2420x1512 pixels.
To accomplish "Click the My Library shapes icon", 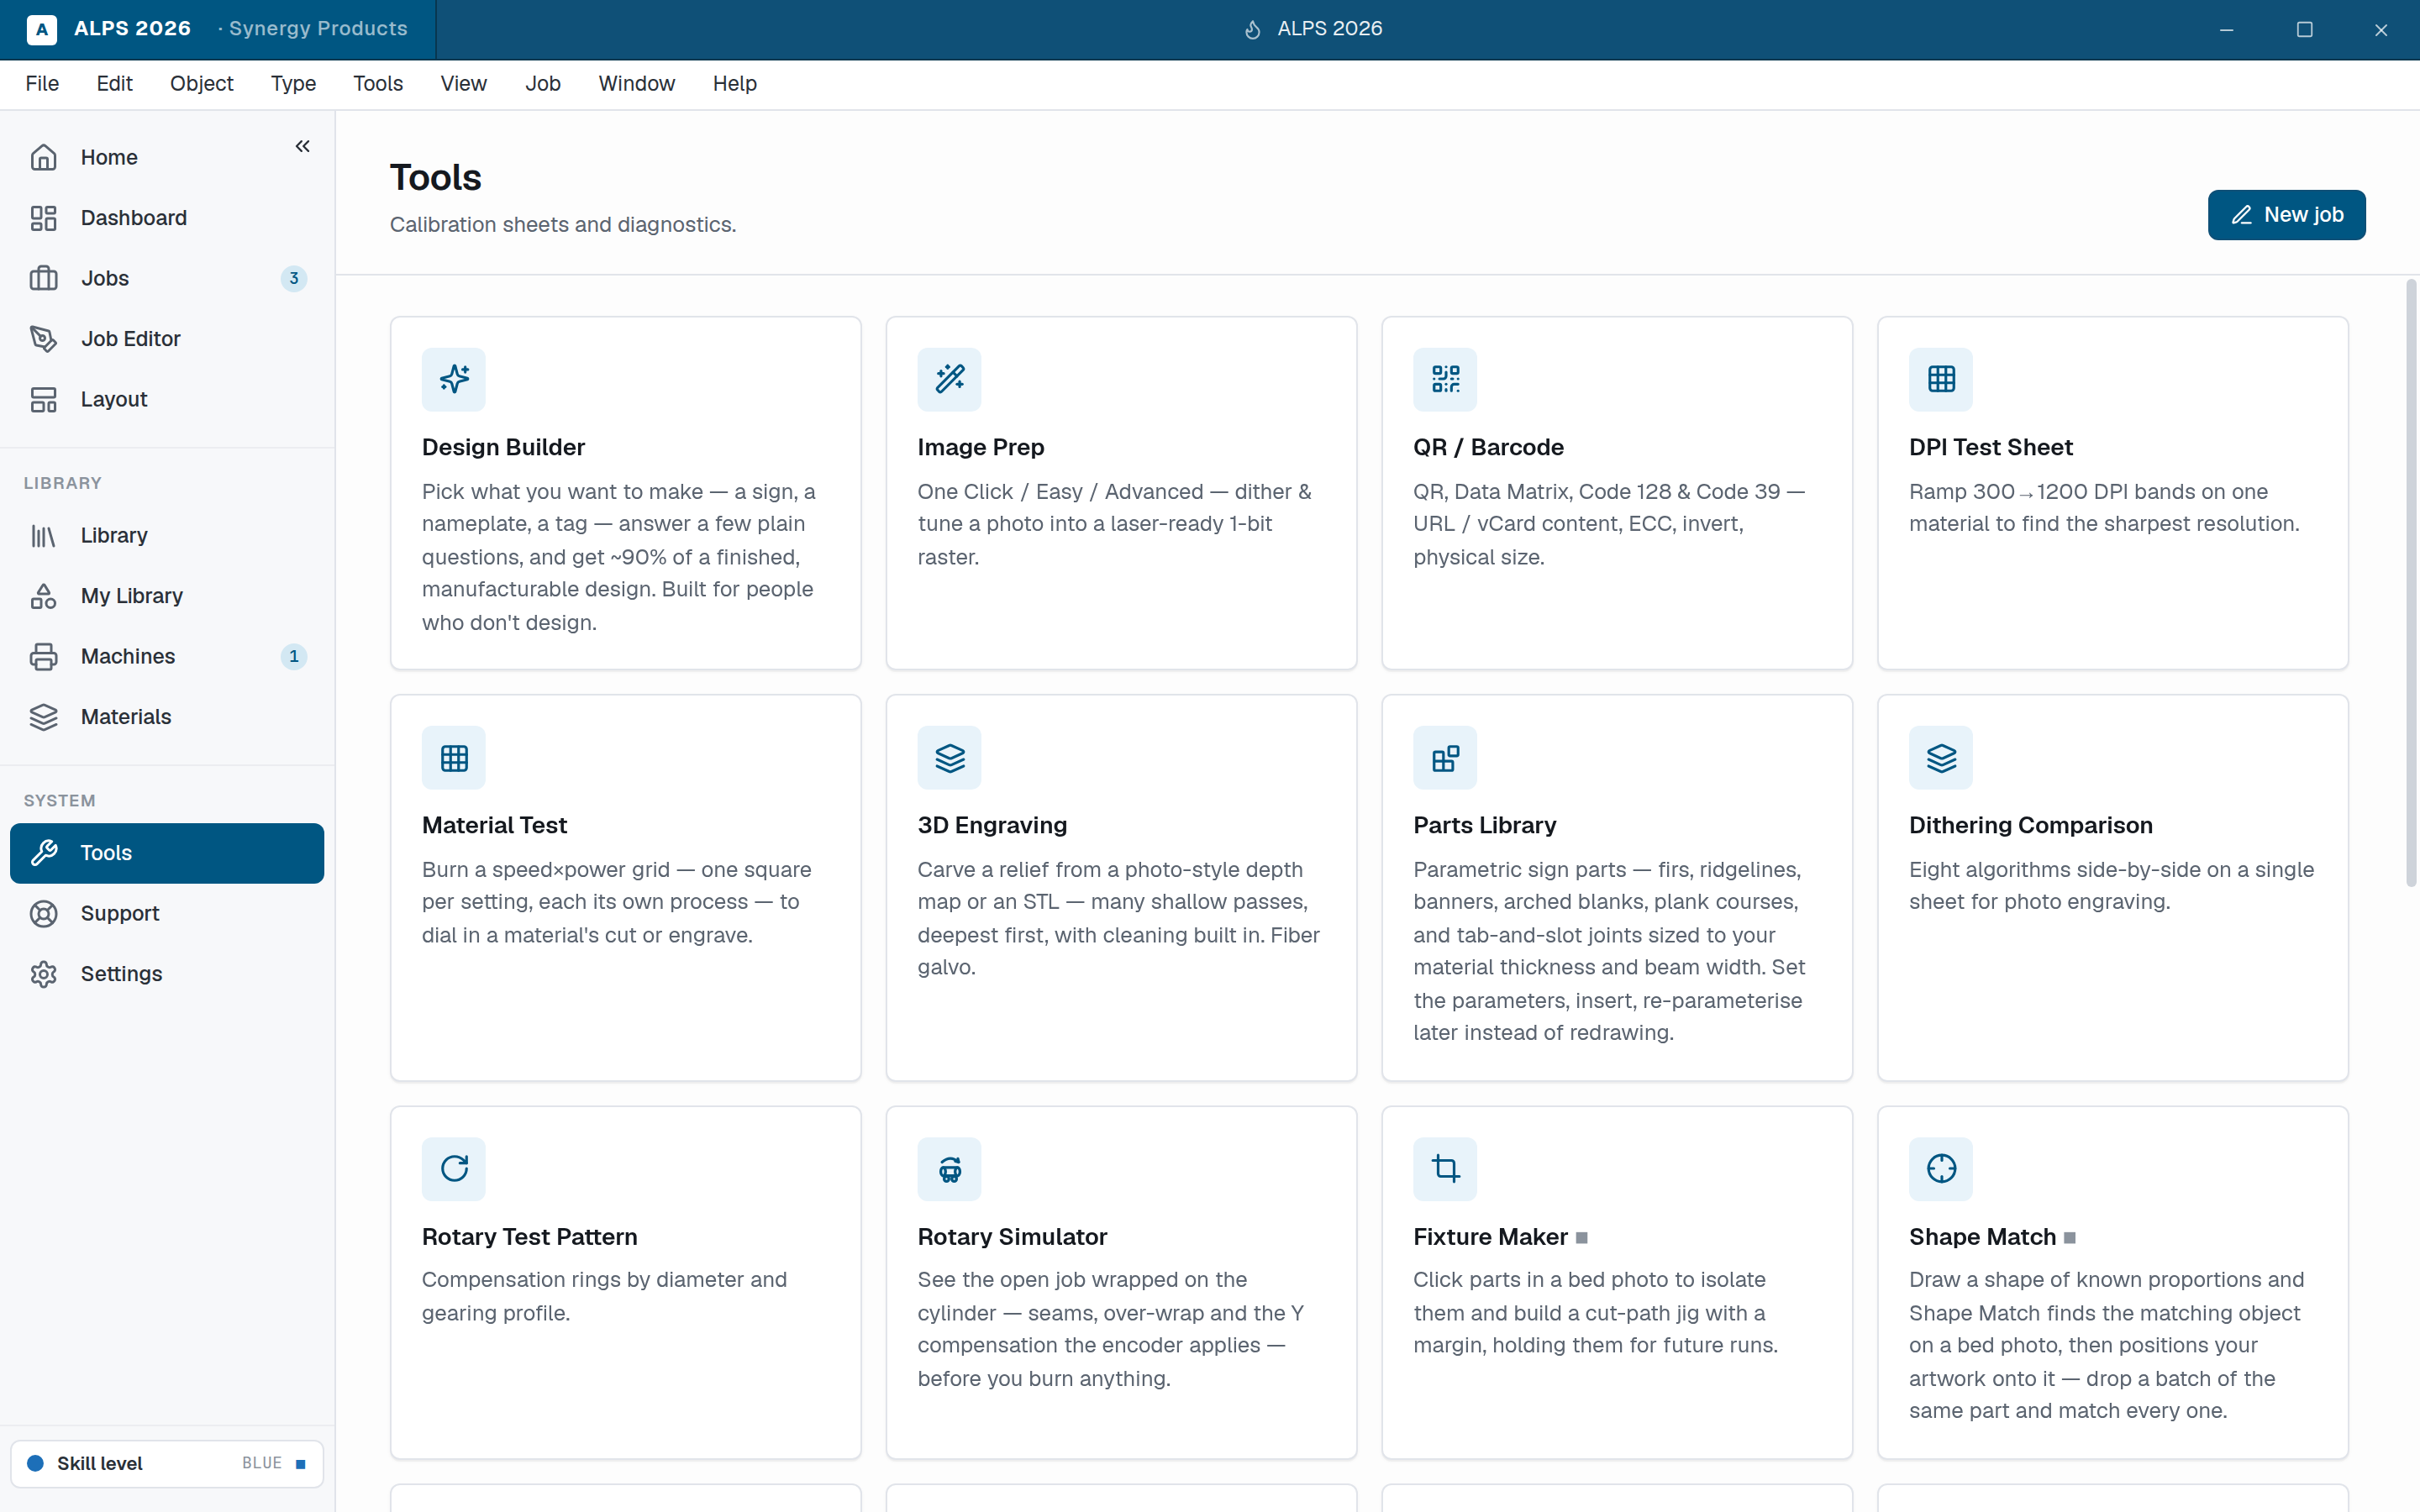I will (x=43, y=596).
